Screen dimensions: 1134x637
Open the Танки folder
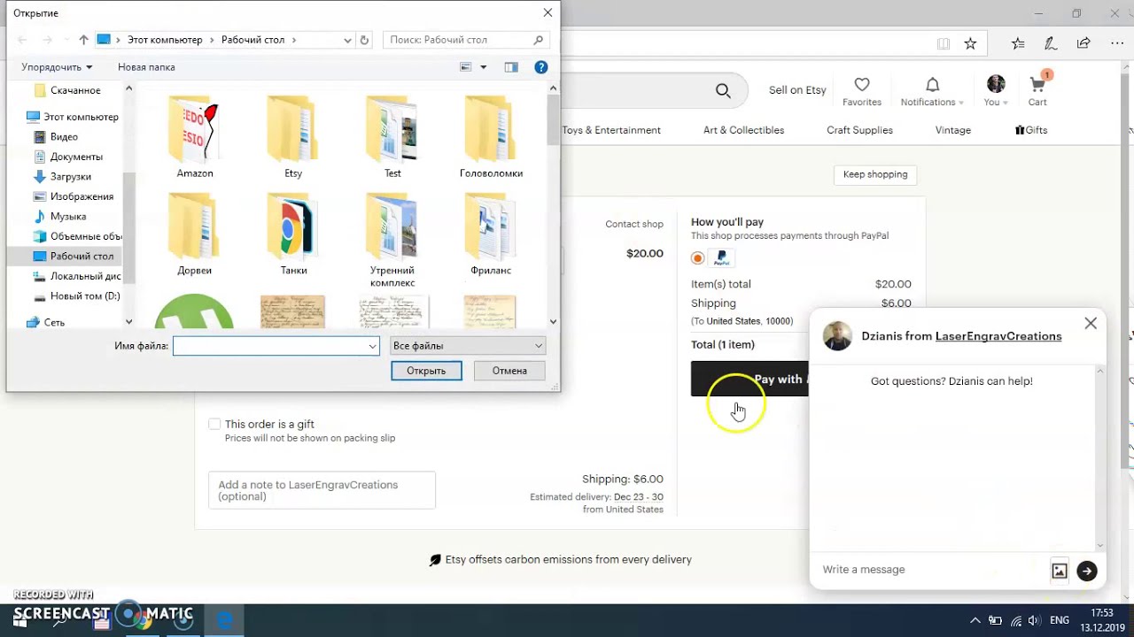click(x=293, y=234)
